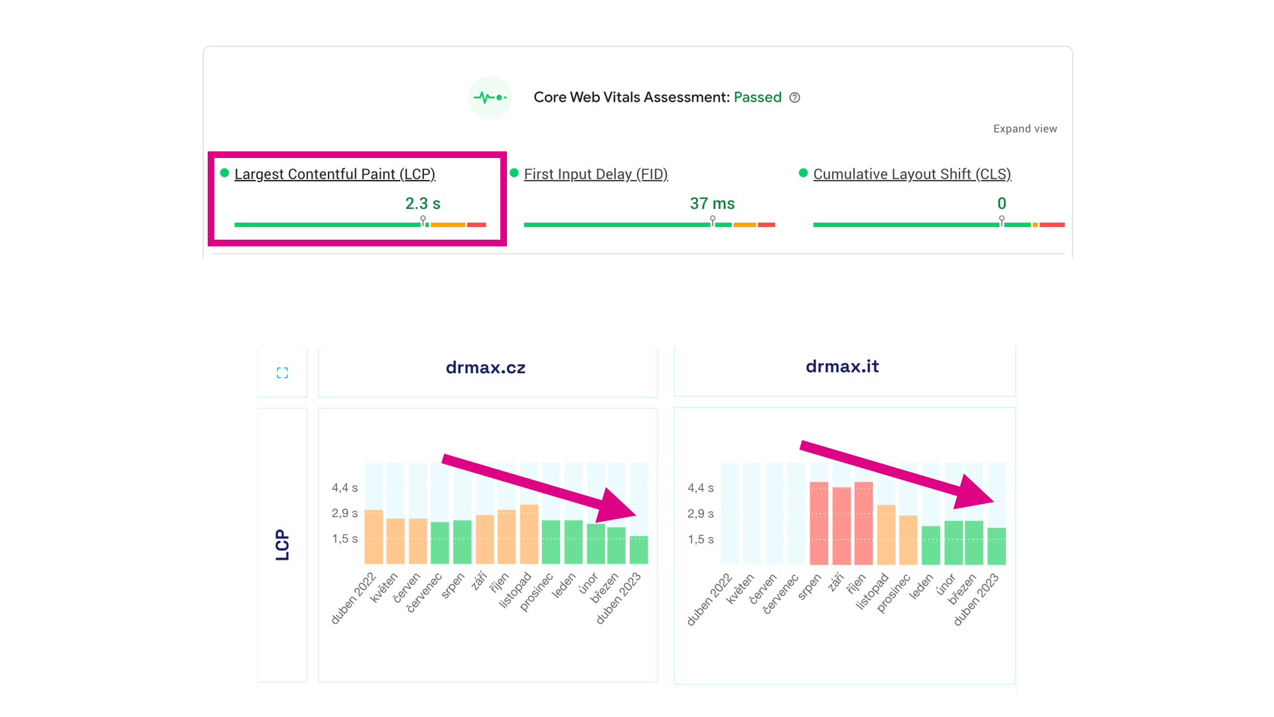Click the green Passed assessment text
The width and height of the screenshot is (1274, 717).
click(x=757, y=98)
